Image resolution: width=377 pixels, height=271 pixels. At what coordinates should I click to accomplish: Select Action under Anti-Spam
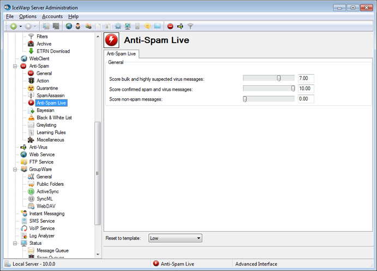(43, 81)
